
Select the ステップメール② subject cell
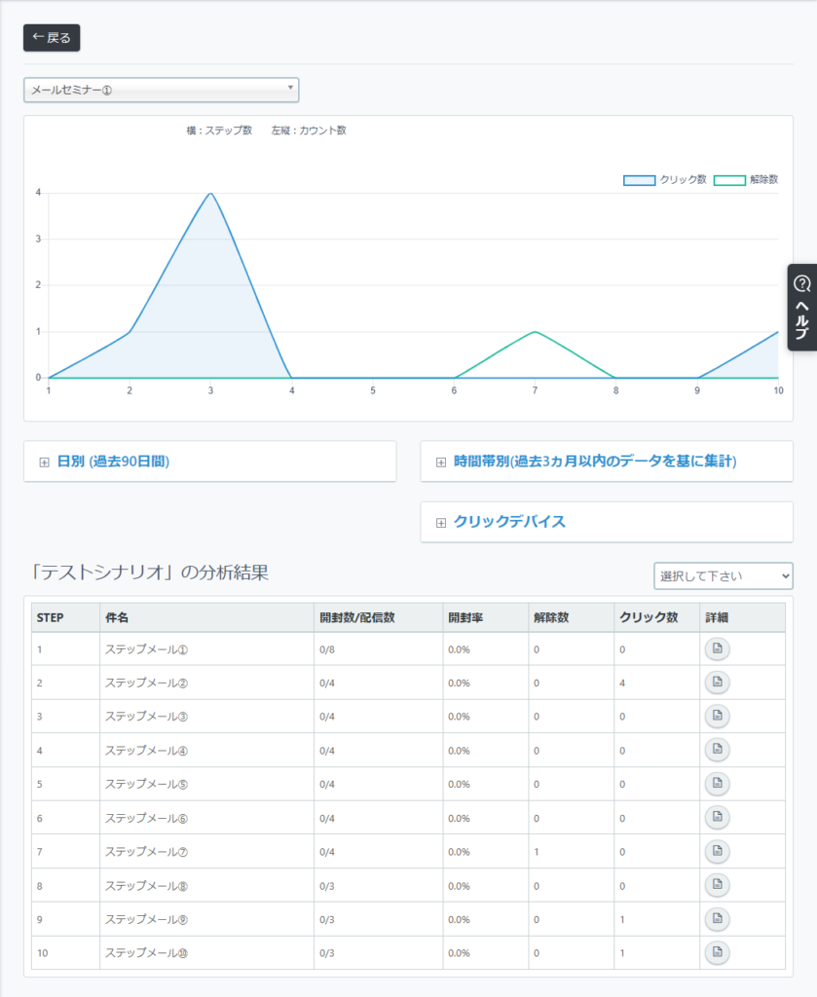click(206, 683)
